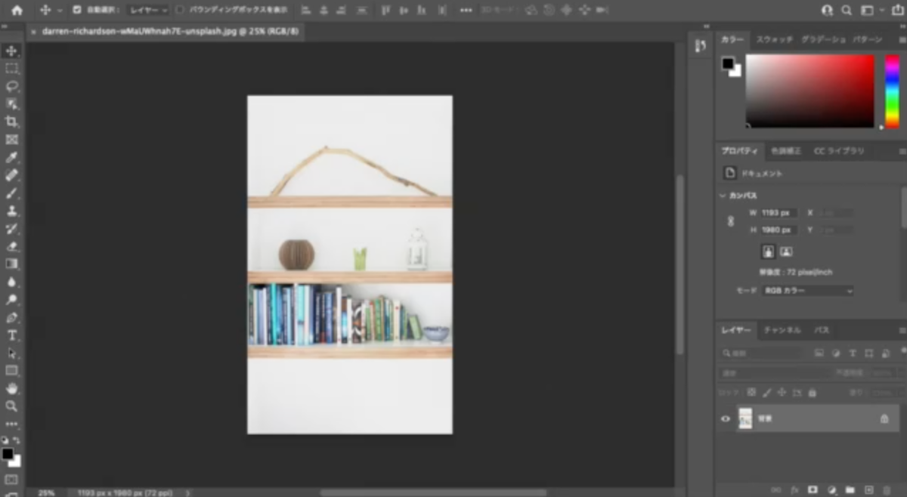Set canvas to landscape orientation
Screen dimensions: 907x497
(x=786, y=252)
